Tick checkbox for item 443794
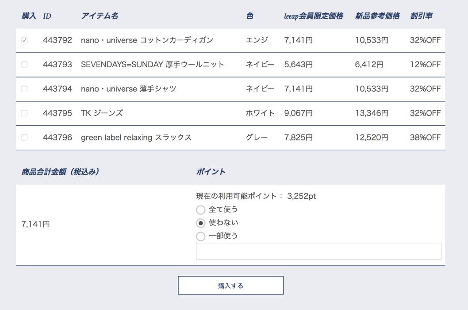This screenshot has height=310, width=468. (x=24, y=89)
